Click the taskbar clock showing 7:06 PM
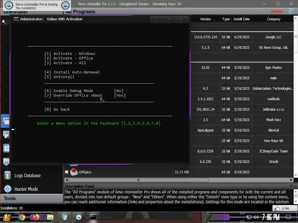298x223 pixels. tap(271, 217)
